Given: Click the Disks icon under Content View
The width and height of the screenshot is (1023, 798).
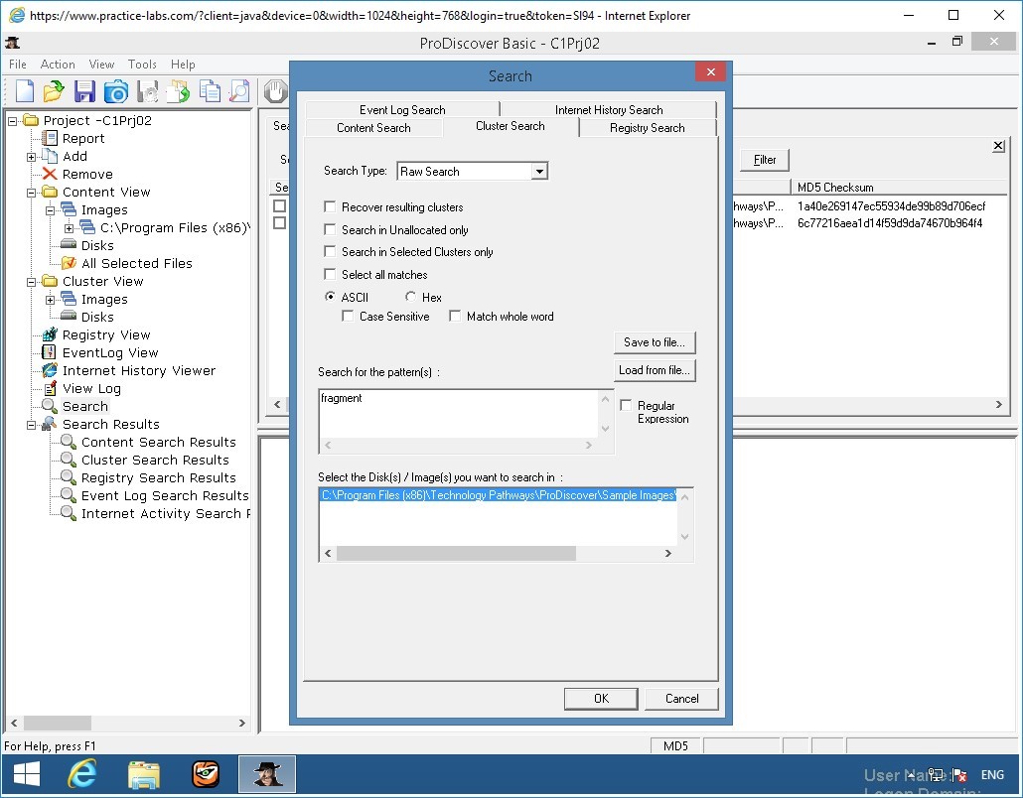Looking at the screenshot, I should (69, 244).
